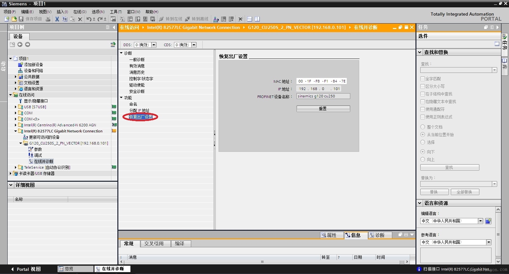Enable the 使用通配符 checkbox
The image size is (509, 274).
pos(422,109)
